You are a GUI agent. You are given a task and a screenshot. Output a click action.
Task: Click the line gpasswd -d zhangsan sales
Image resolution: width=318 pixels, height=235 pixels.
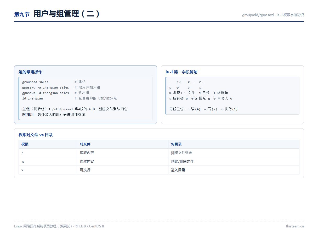[x=46, y=93]
